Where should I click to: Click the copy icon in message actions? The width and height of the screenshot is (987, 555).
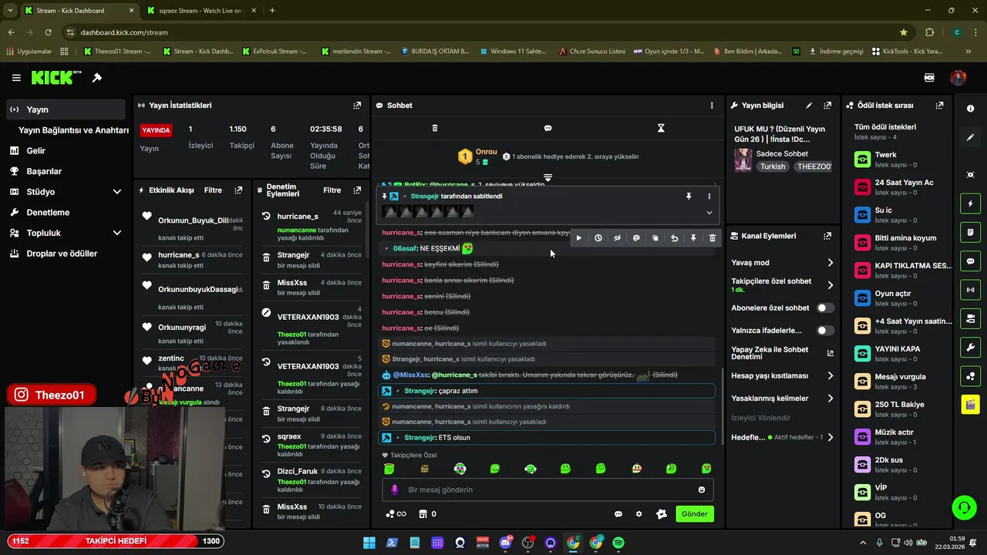pyautogui.click(x=655, y=238)
